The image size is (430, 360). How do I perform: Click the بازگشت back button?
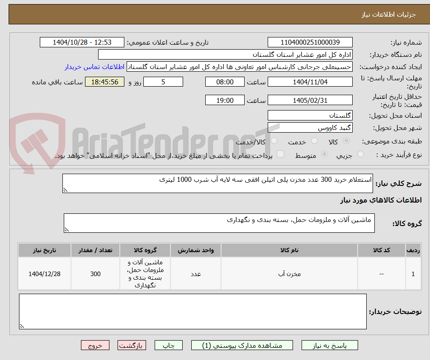click(132, 345)
